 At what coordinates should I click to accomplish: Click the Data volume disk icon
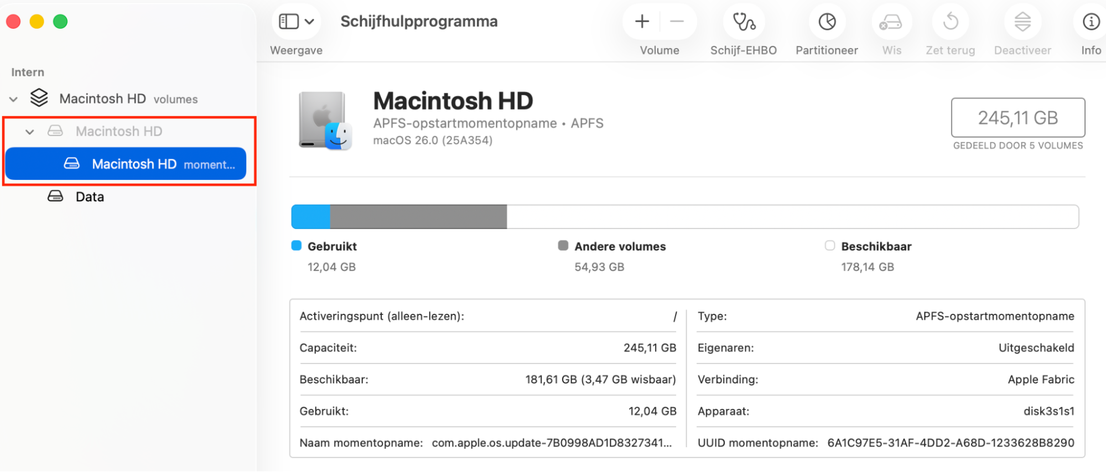point(55,196)
